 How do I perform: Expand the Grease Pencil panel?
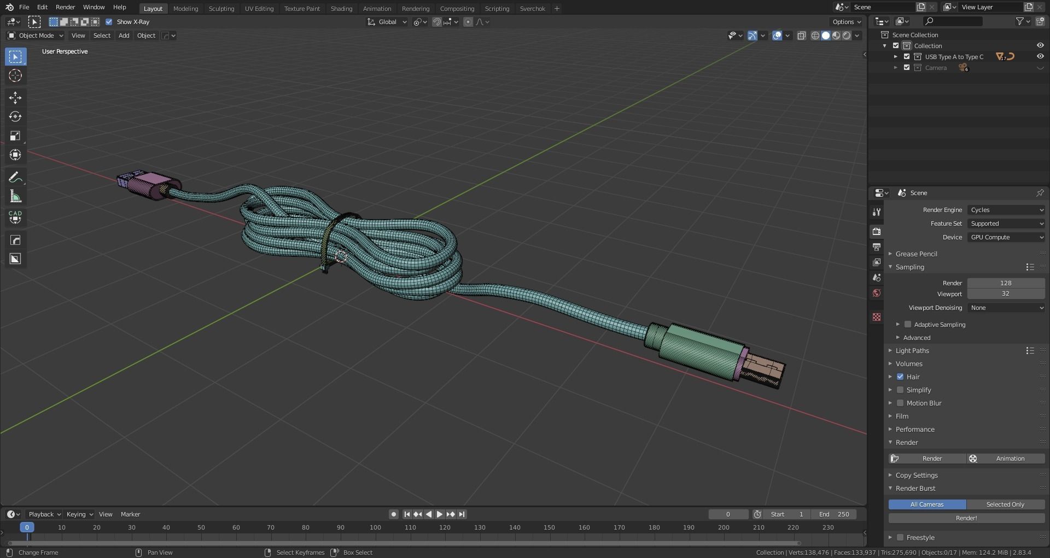pyautogui.click(x=916, y=254)
